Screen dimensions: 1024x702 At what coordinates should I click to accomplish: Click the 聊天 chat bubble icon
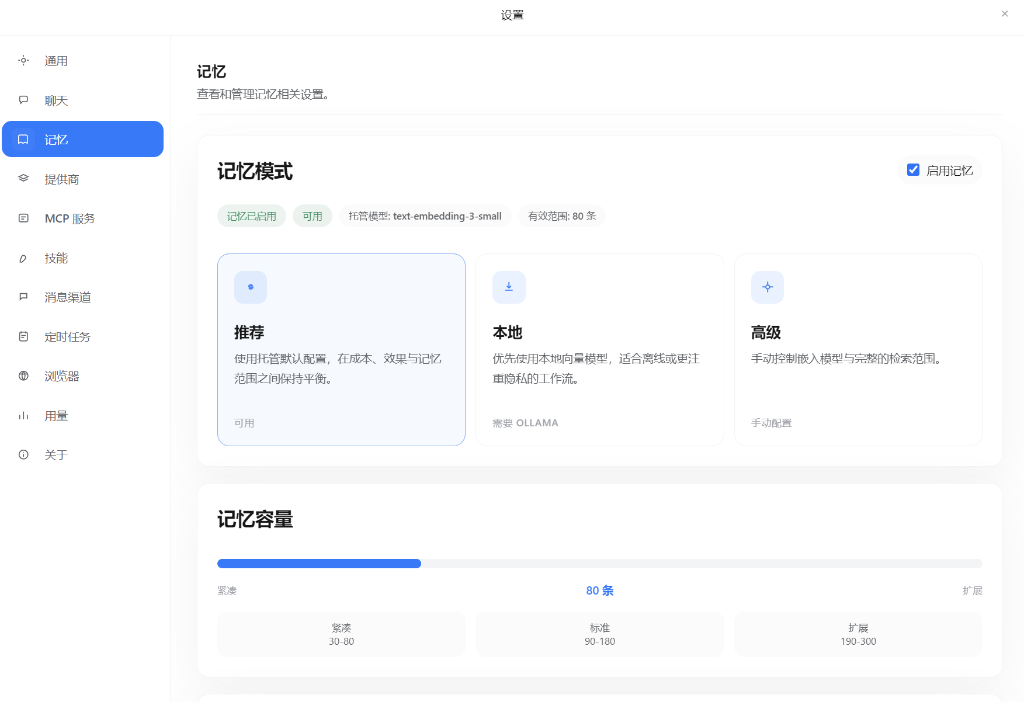click(23, 100)
